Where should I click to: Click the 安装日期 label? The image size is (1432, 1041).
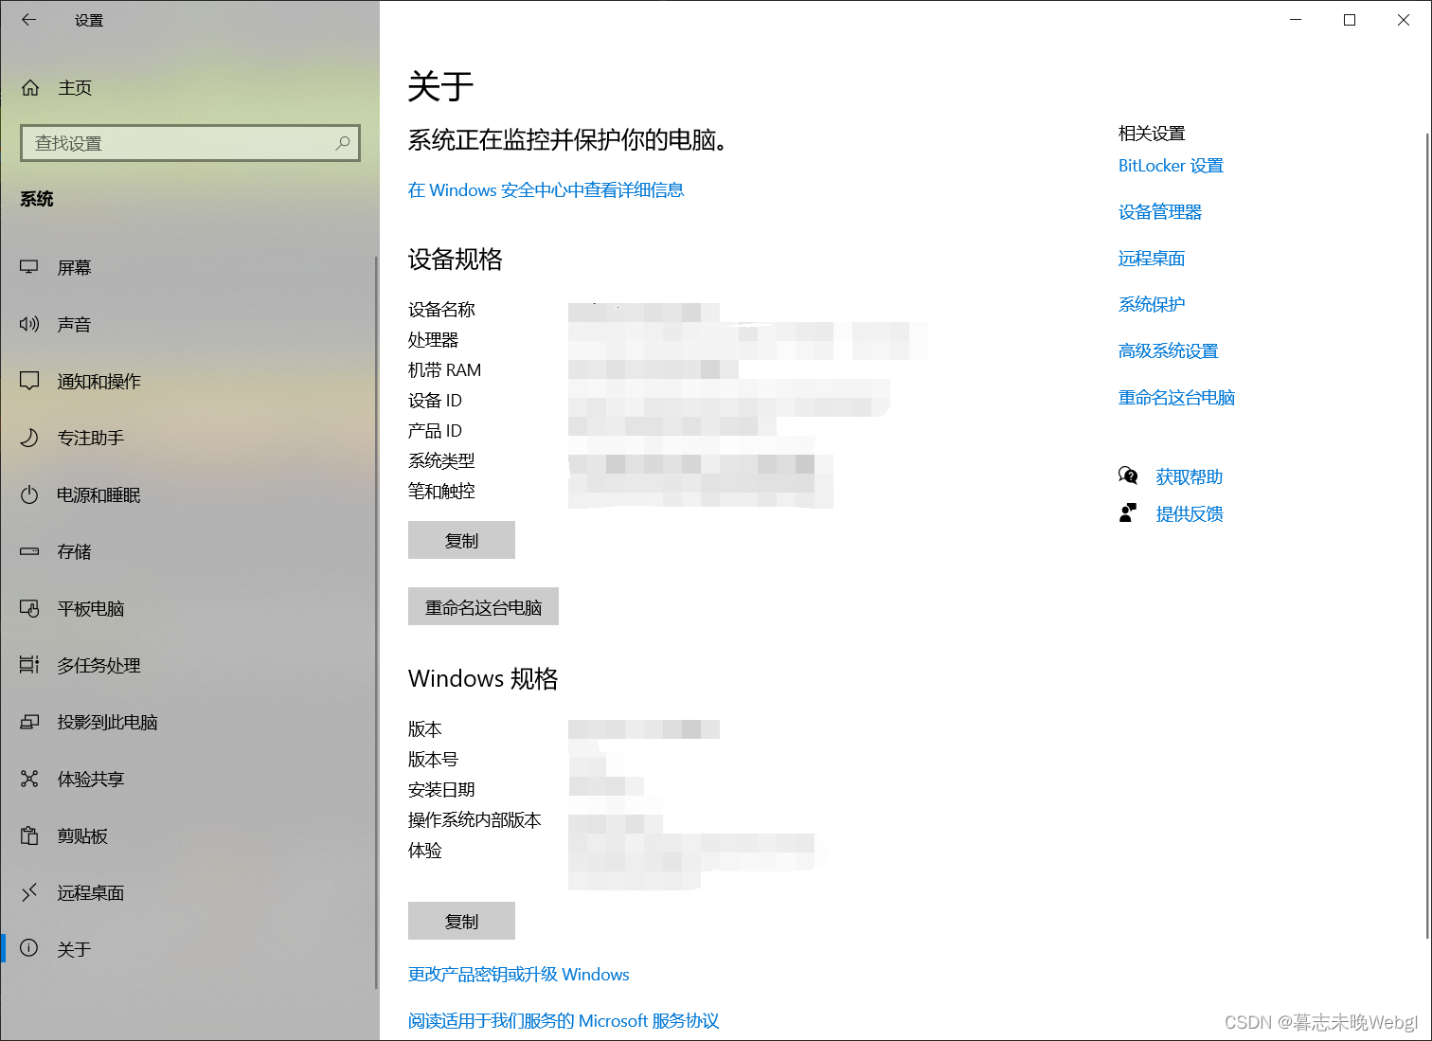pyautogui.click(x=441, y=790)
